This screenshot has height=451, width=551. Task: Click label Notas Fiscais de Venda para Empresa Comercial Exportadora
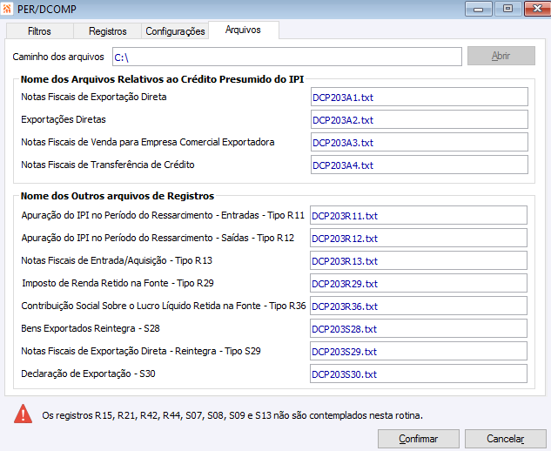coord(148,142)
